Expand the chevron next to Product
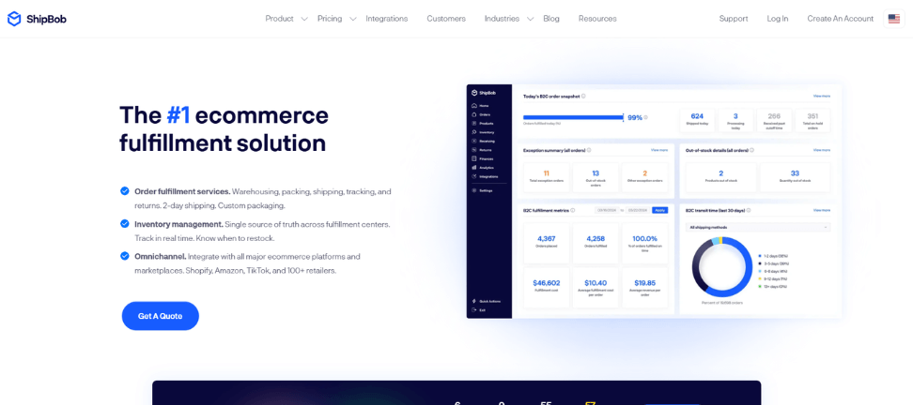The width and height of the screenshot is (913, 405). [x=304, y=19]
